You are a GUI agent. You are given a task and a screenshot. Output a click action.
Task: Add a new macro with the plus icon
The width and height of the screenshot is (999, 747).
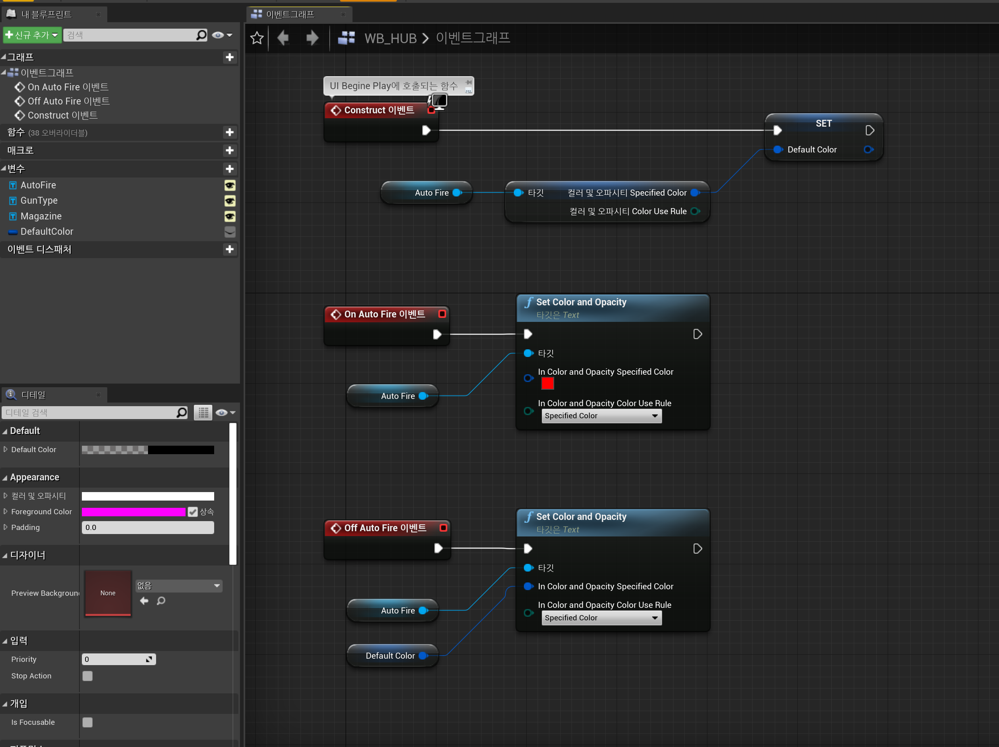pyautogui.click(x=229, y=150)
